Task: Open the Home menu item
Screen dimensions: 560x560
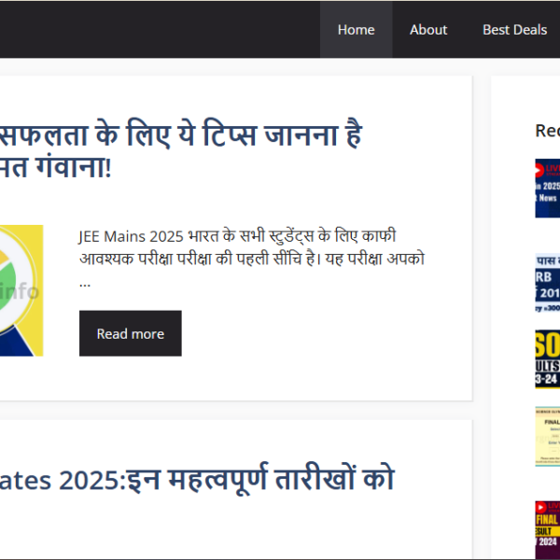Action: pyautogui.click(x=357, y=30)
